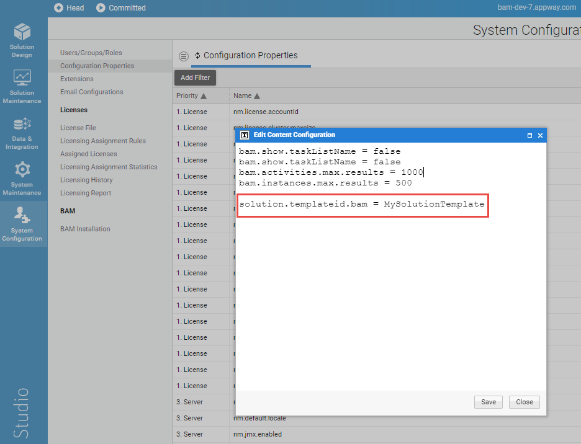Save the content configuration
Viewport: 581px width, 444px height.
point(489,402)
